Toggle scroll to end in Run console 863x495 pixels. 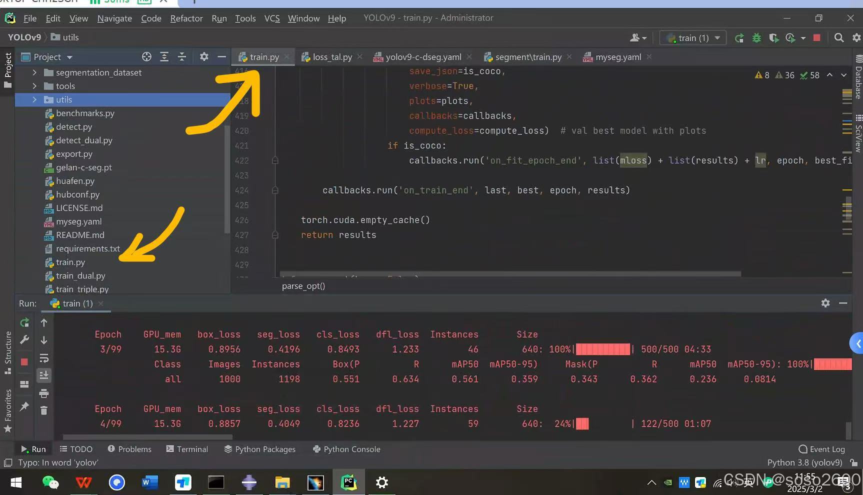tap(44, 375)
